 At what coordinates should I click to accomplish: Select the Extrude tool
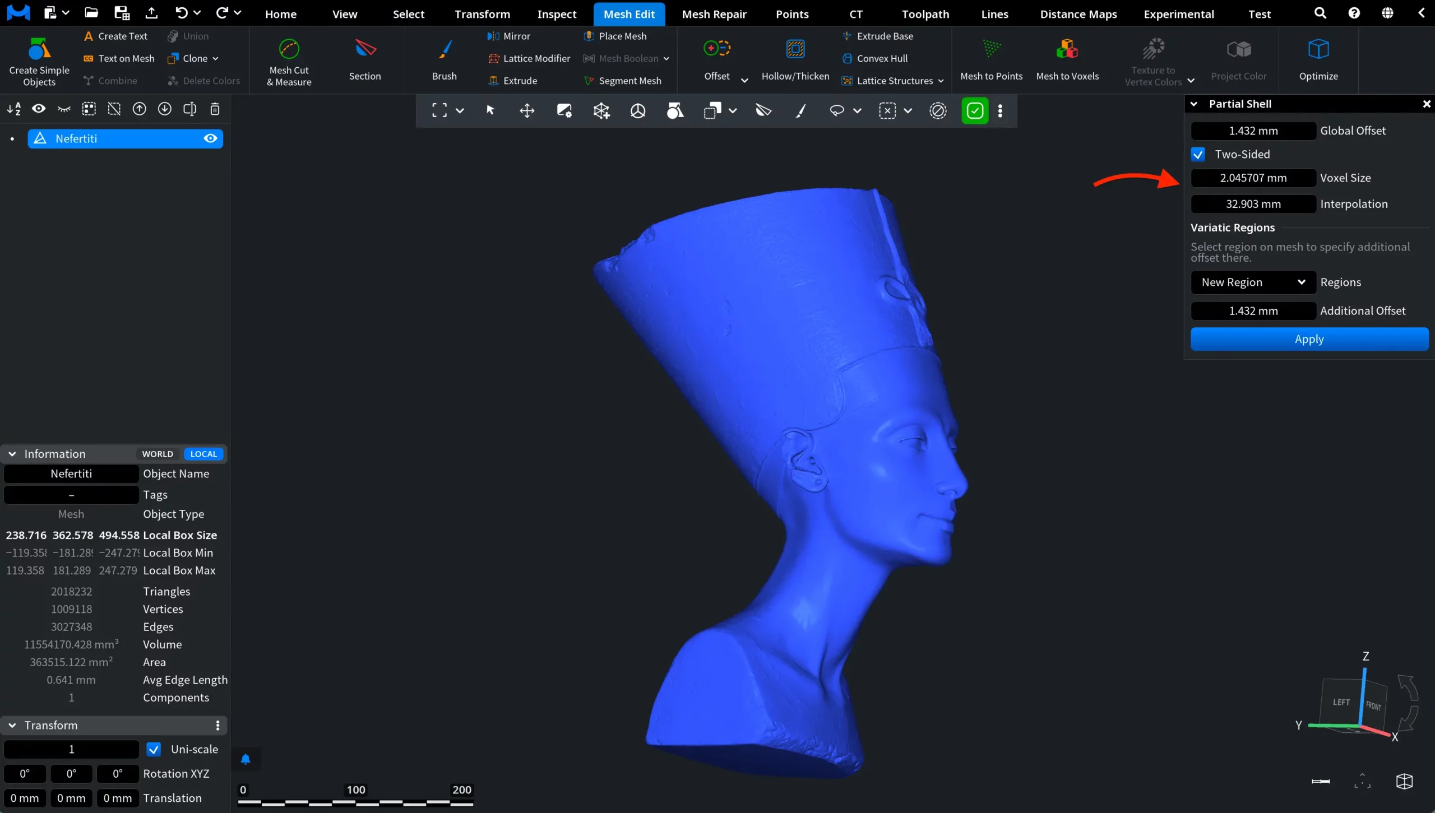pos(513,81)
